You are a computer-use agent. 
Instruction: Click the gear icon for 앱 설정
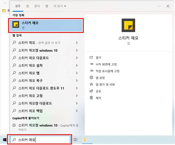pyautogui.click(x=91, y=77)
